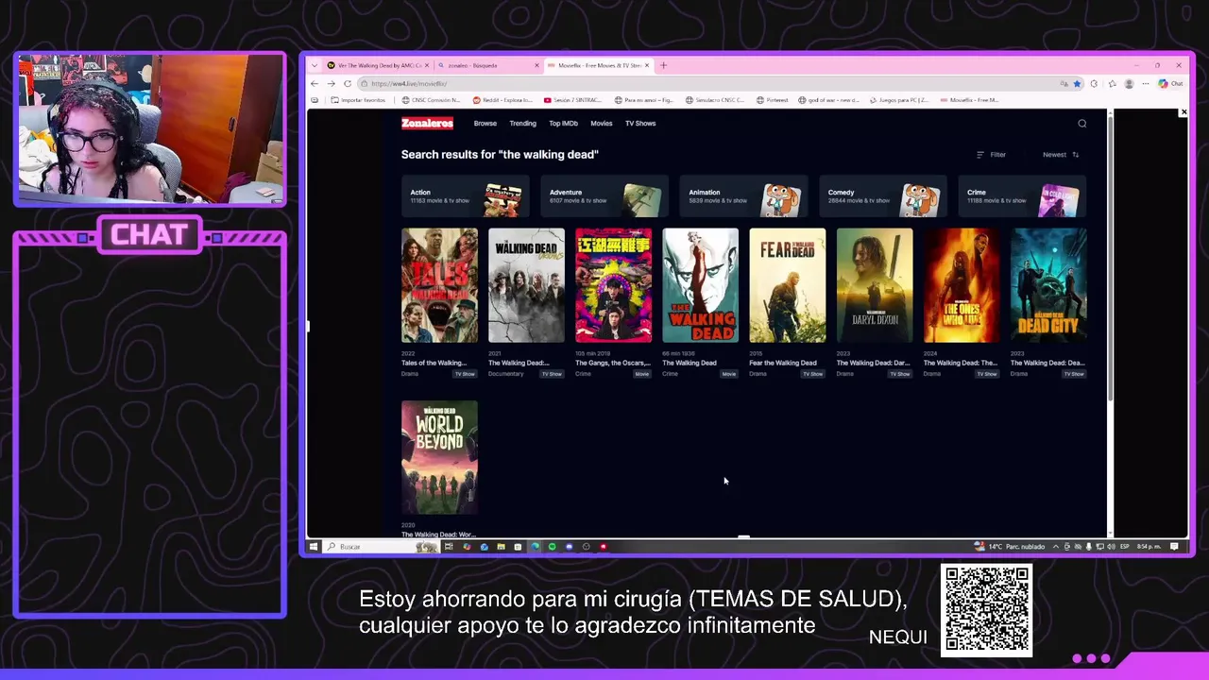Open the browser profile avatar icon
This screenshot has width=1209, height=680.
pos(1129,83)
